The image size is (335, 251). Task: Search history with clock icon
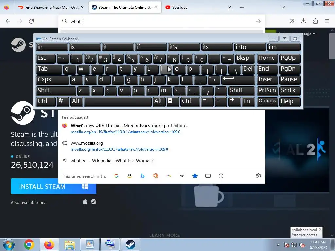click(221, 176)
